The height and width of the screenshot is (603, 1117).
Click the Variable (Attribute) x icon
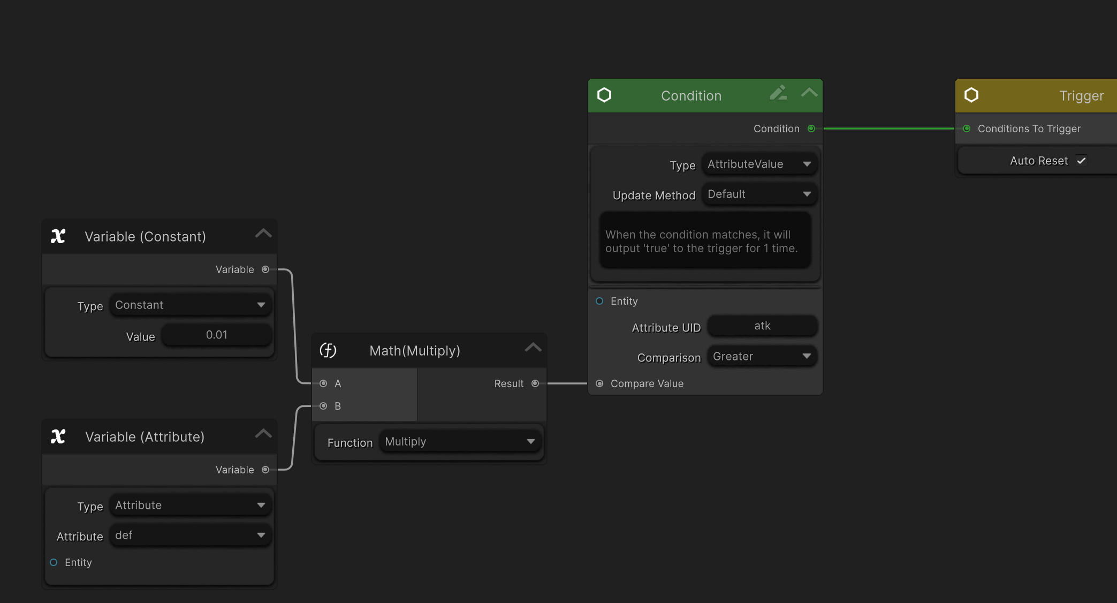click(x=58, y=436)
